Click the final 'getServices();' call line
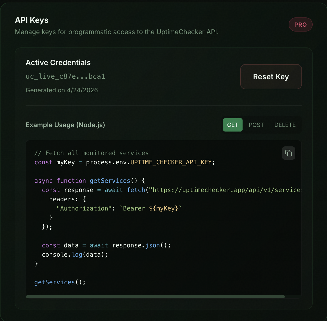327x321 pixels. 60,282
